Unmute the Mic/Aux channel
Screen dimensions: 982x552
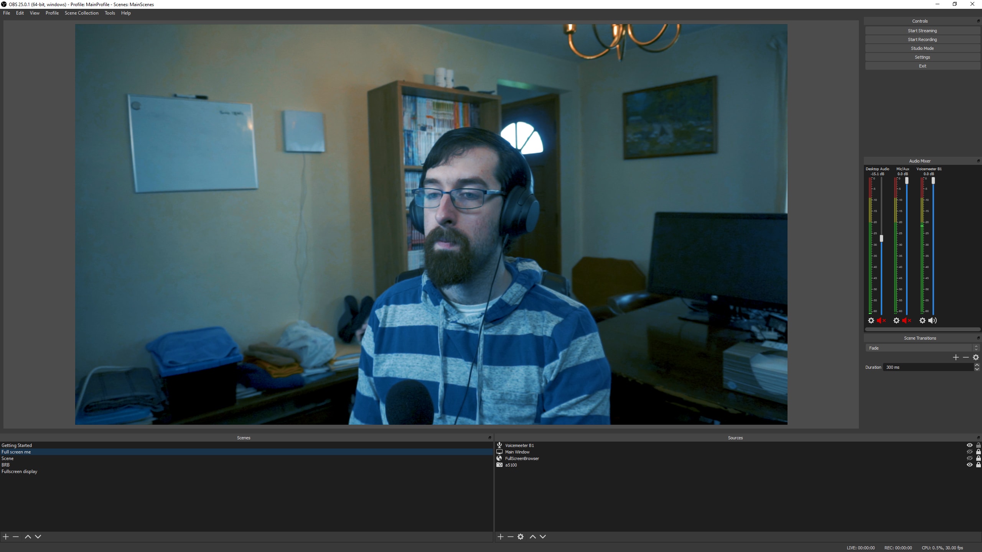tap(906, 320)
